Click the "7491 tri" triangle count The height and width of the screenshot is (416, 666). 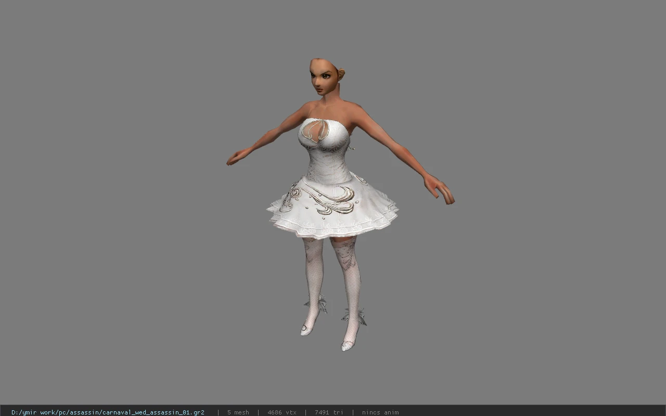329,412
